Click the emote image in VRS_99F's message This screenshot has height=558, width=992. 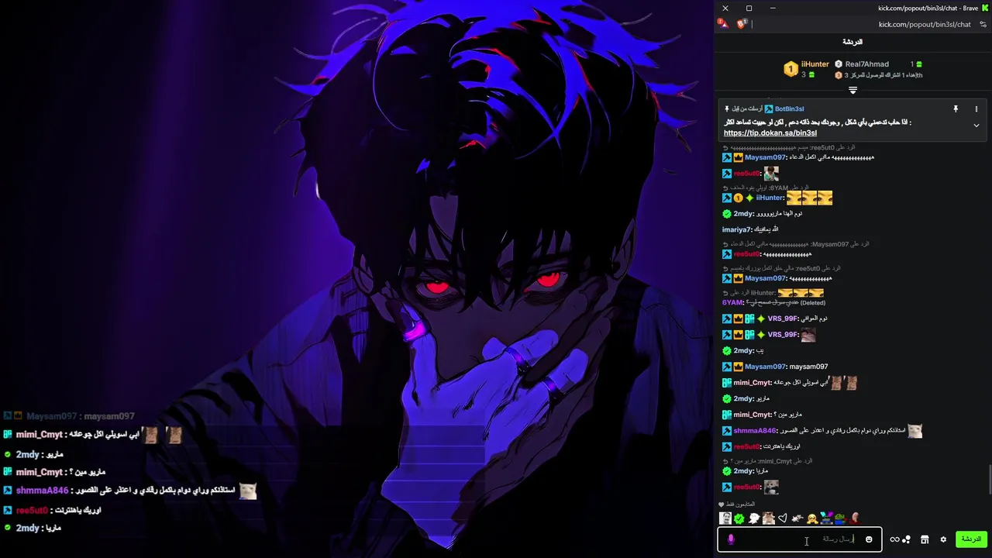pyautogui.click(x=808, y=335)
